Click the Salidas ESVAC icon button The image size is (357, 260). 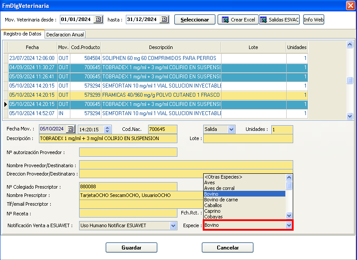(279, 20)
